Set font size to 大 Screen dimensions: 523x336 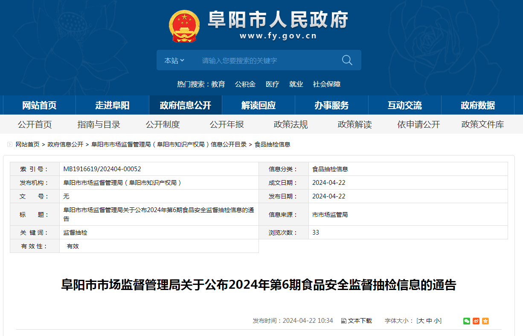coord(421,321)
